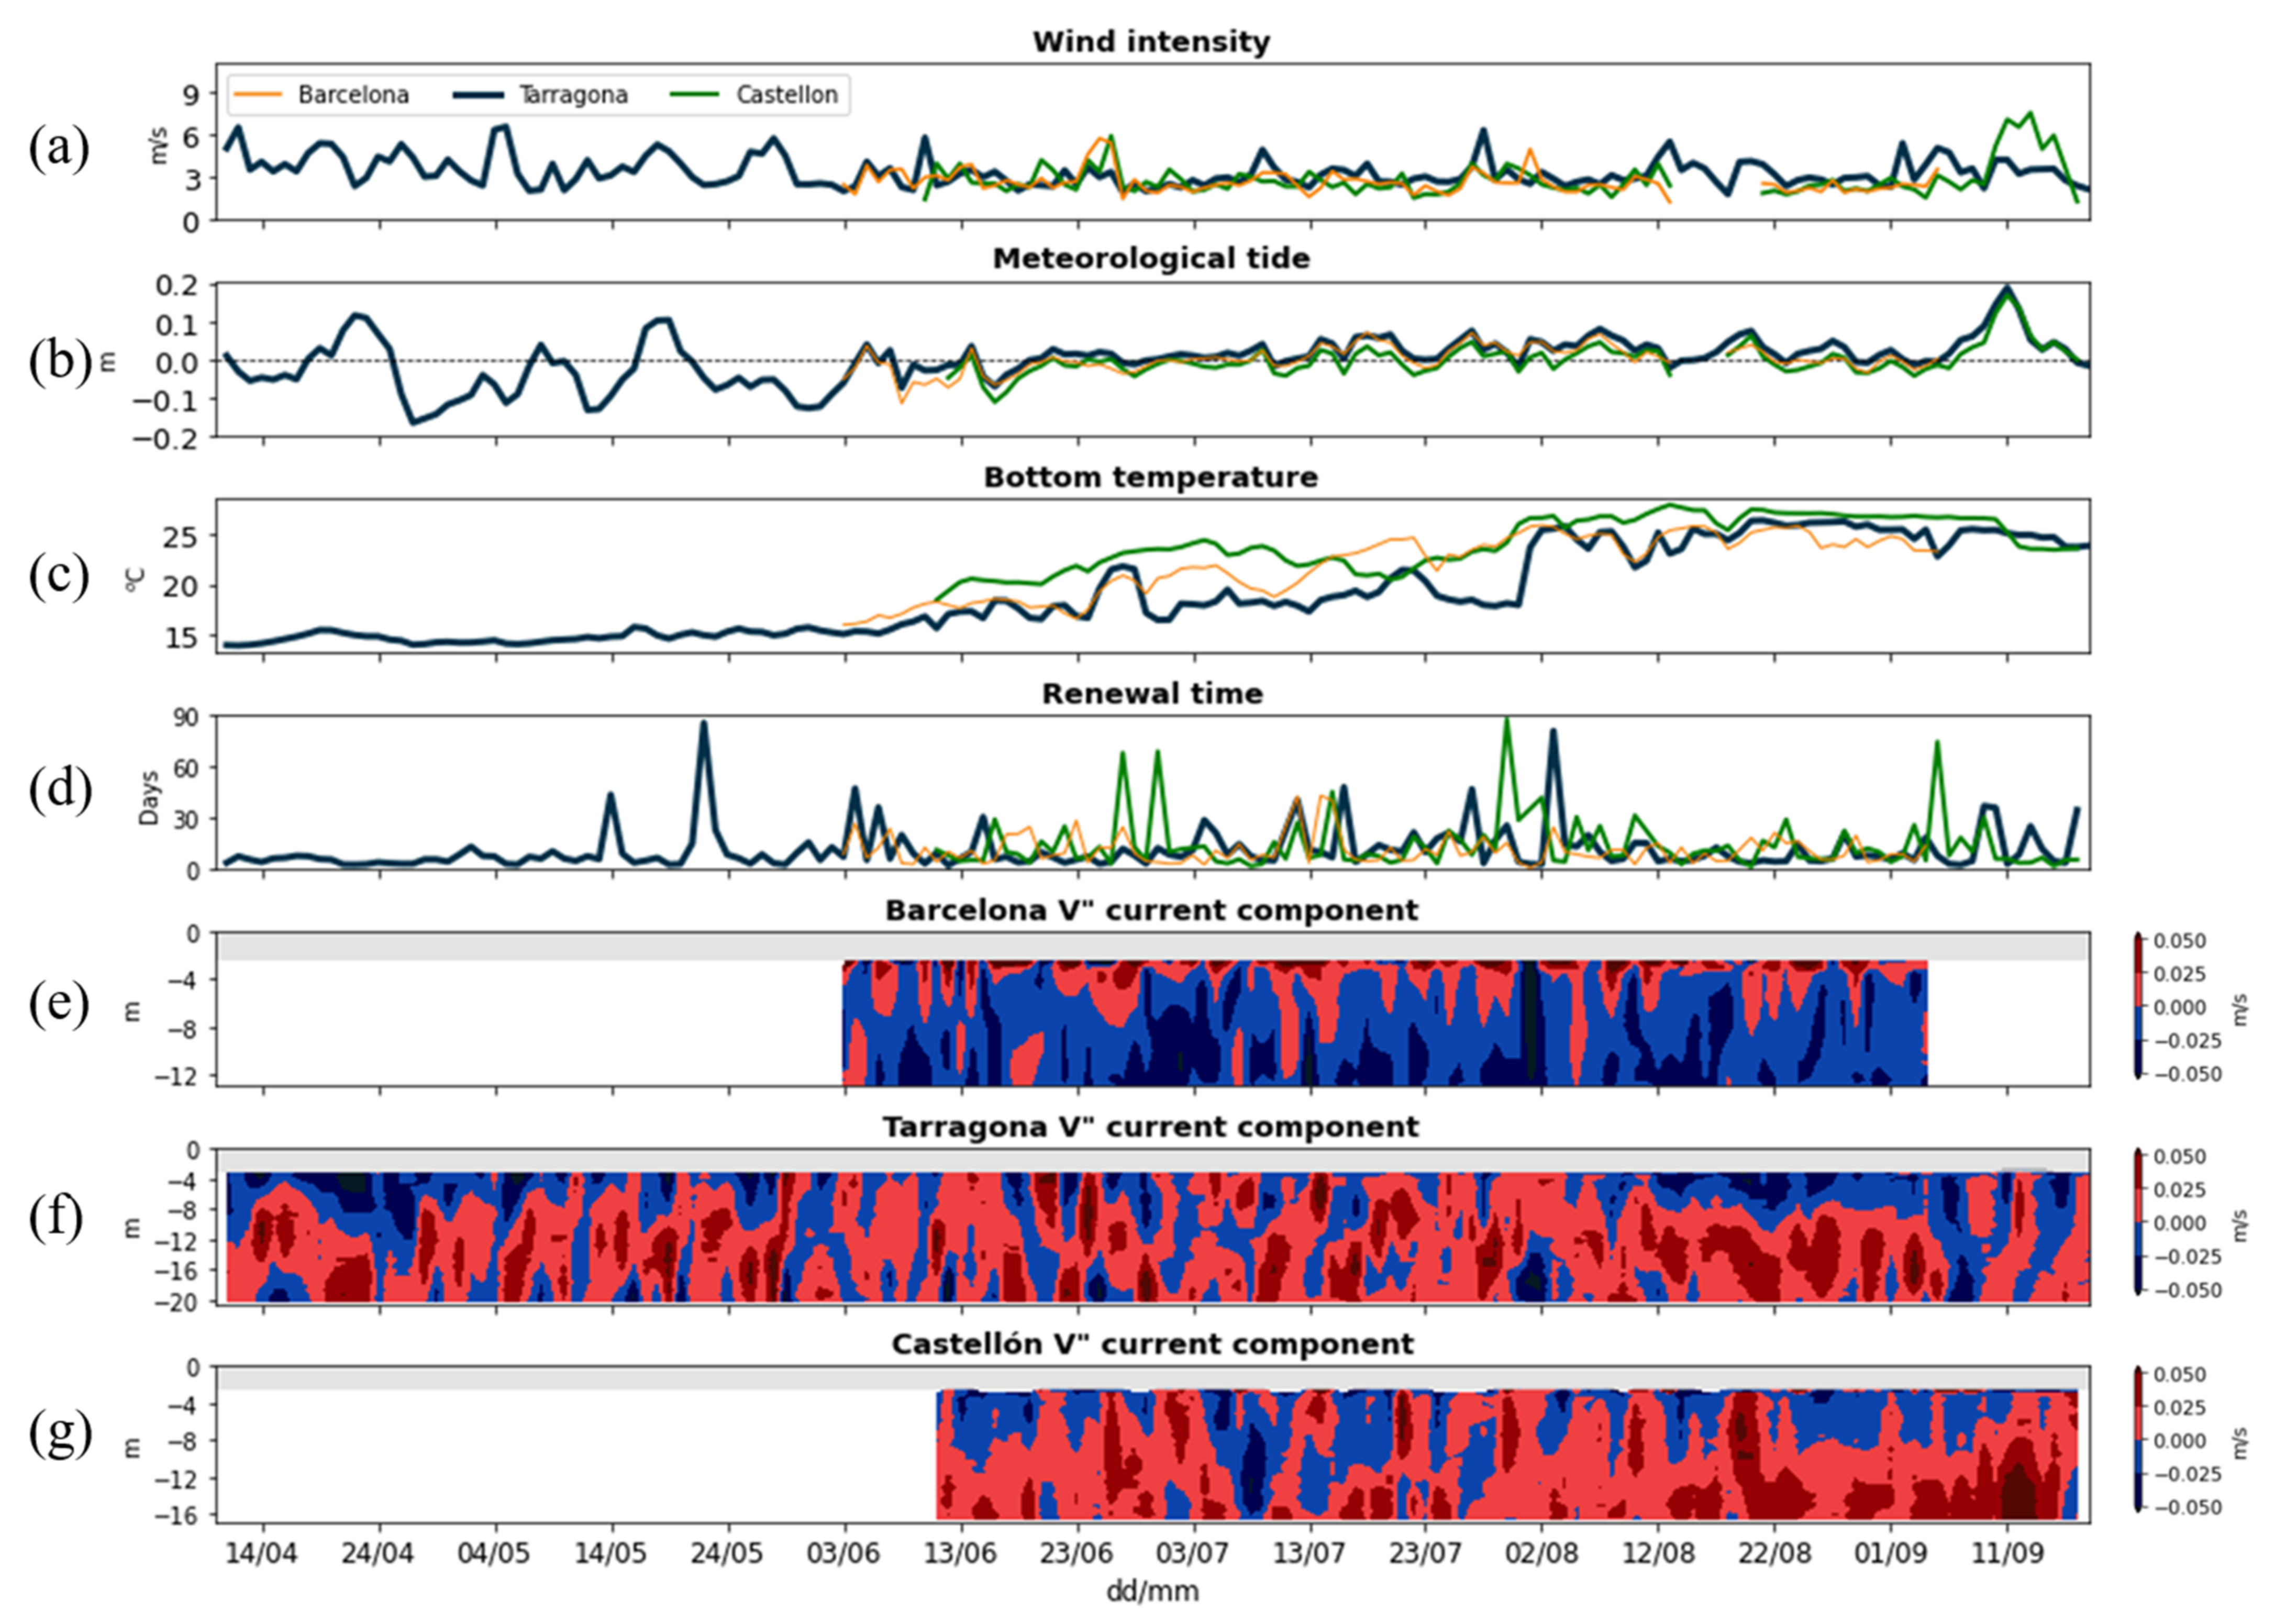Click the Renewal time plot title
The height and width of the screenshot is (1624, 2275).
coord(1152,694)
